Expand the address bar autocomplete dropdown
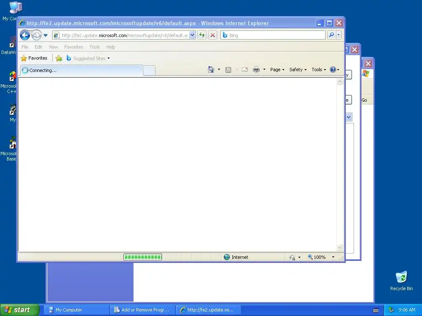Image resolution: width=422 pixels, height=316 pixels. point(192,35)
